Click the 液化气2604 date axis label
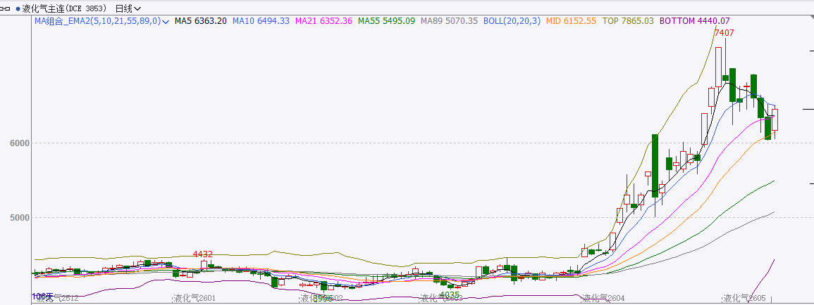 tap(603, 299)
